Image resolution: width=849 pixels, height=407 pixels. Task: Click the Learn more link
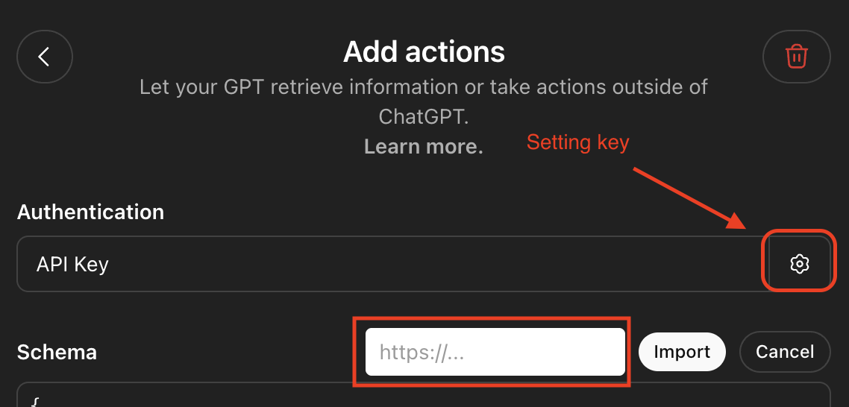click(424, 147)
